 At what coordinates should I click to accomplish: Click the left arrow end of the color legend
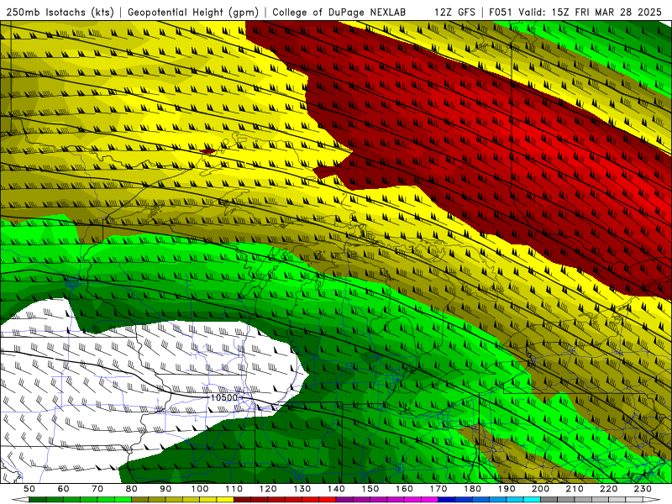coord(20,500)
